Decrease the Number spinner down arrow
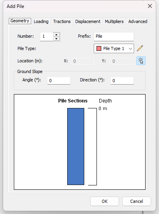Screen dimensions: 159x214 56,39
